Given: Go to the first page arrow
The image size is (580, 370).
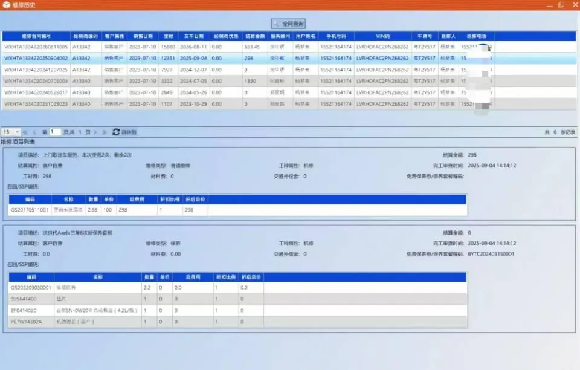Looking at the screenshot, I should point(25,132).
